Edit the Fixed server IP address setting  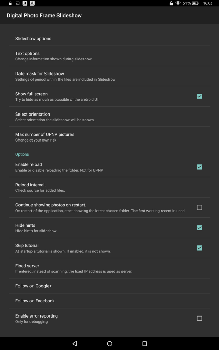coord(109,268)
